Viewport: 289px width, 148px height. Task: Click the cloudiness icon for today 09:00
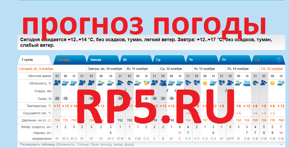click(65, 83)
